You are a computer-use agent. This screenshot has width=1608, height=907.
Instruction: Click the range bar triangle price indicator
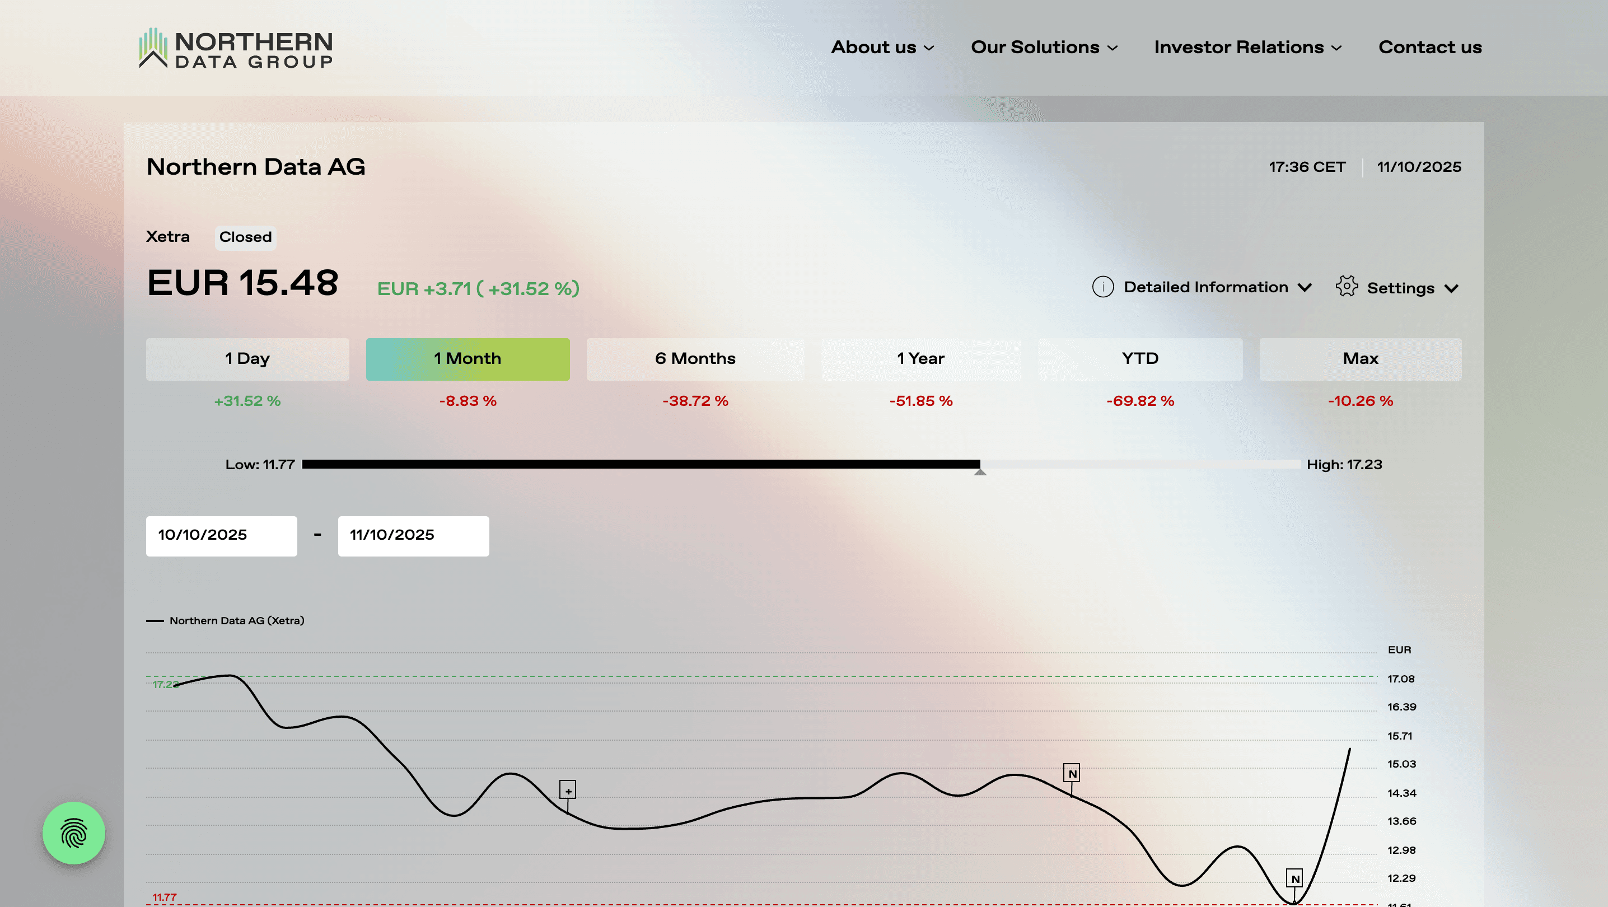tap(980, 472)
